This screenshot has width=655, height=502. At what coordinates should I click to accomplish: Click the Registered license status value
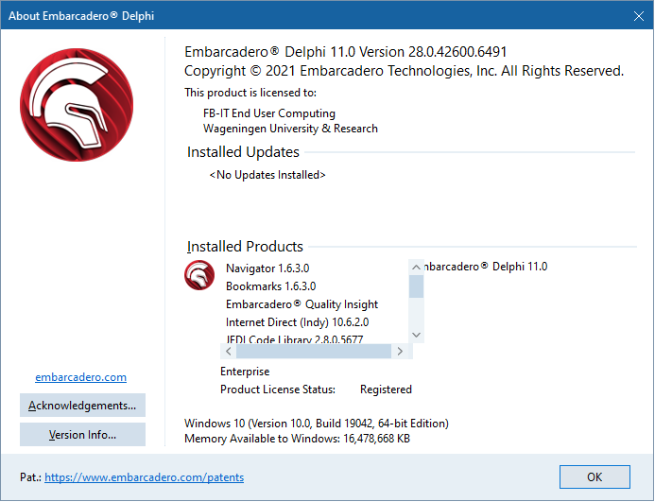[386, 389]
